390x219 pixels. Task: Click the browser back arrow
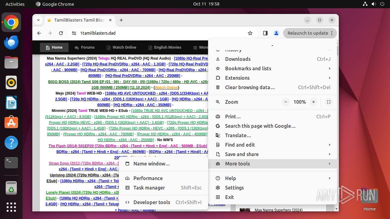[x=39, y=33]
